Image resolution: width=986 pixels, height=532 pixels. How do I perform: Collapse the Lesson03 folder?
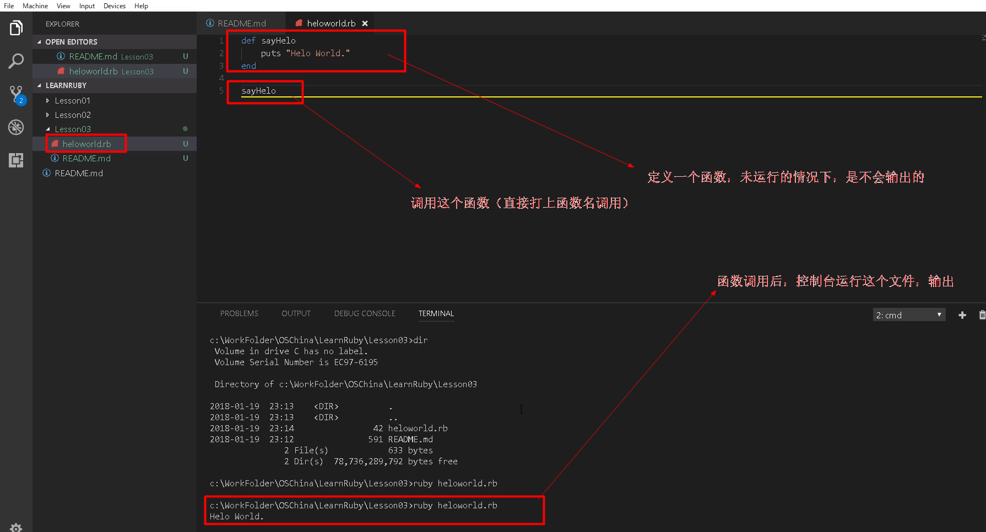coord(48,129)
